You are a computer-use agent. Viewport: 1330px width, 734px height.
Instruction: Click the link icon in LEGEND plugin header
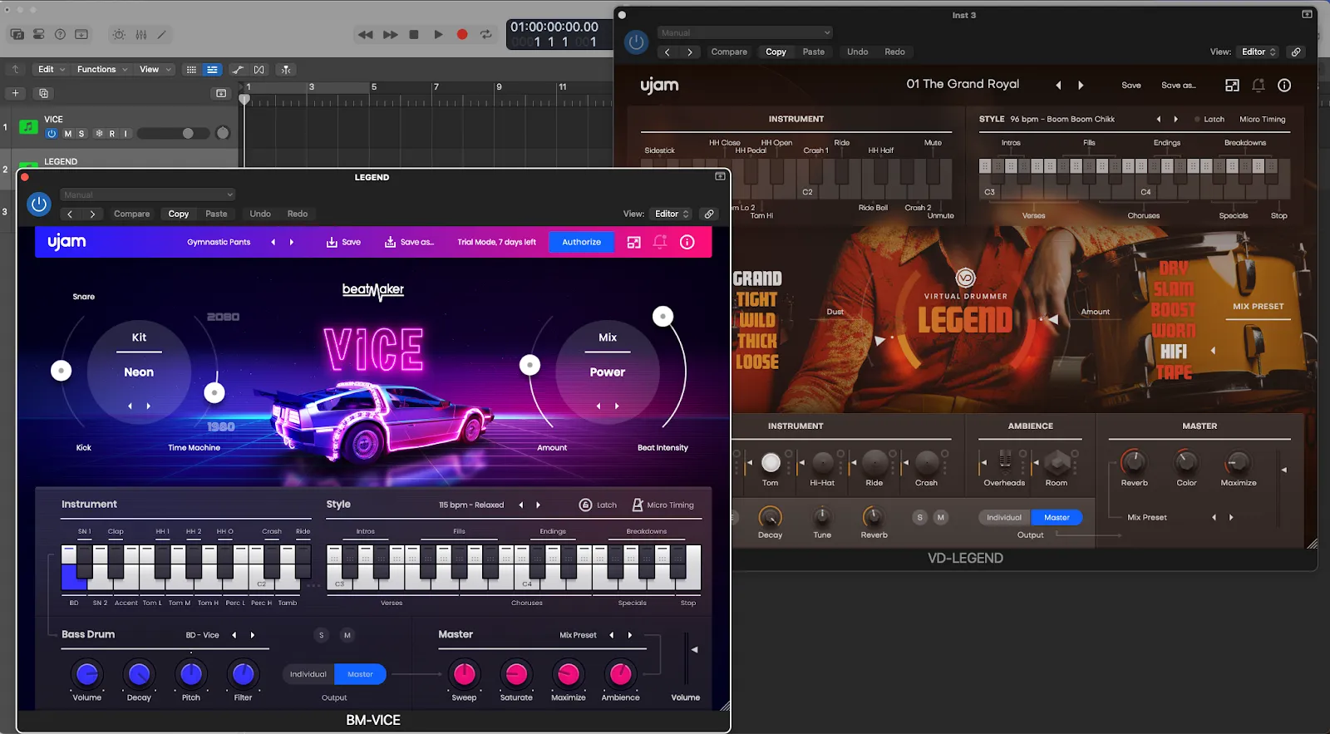pos(709,214)
